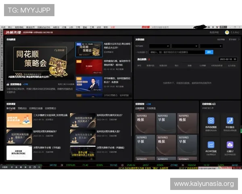Image resolution: width=242 pixels, height=194 pixels.
Task: Click the chart icon beside 投资策略会
Action: [8, 84]
